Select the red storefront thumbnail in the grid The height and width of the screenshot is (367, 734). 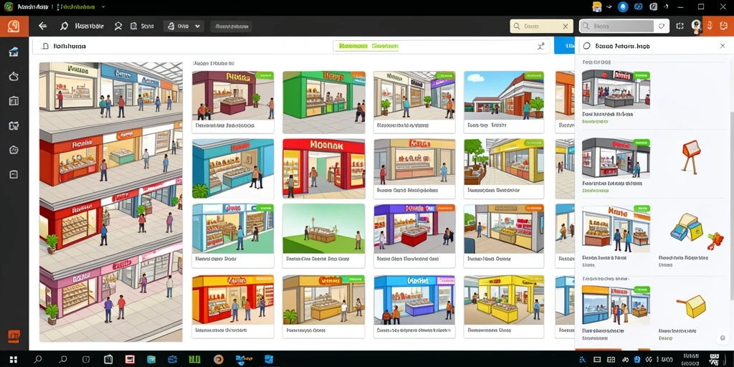point(323,168)
